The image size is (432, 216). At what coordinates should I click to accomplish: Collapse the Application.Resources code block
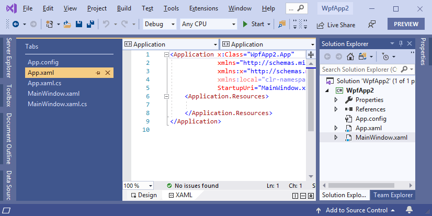[166, 96]
